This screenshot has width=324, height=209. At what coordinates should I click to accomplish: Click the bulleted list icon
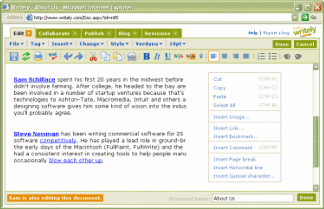click(273, 56)
